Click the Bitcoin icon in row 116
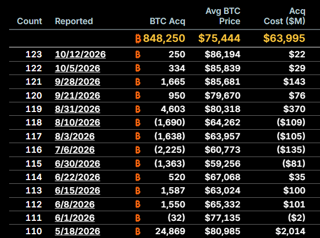Image resolution: width=320 pixels, height=238 pixels. tap(138, 150)
